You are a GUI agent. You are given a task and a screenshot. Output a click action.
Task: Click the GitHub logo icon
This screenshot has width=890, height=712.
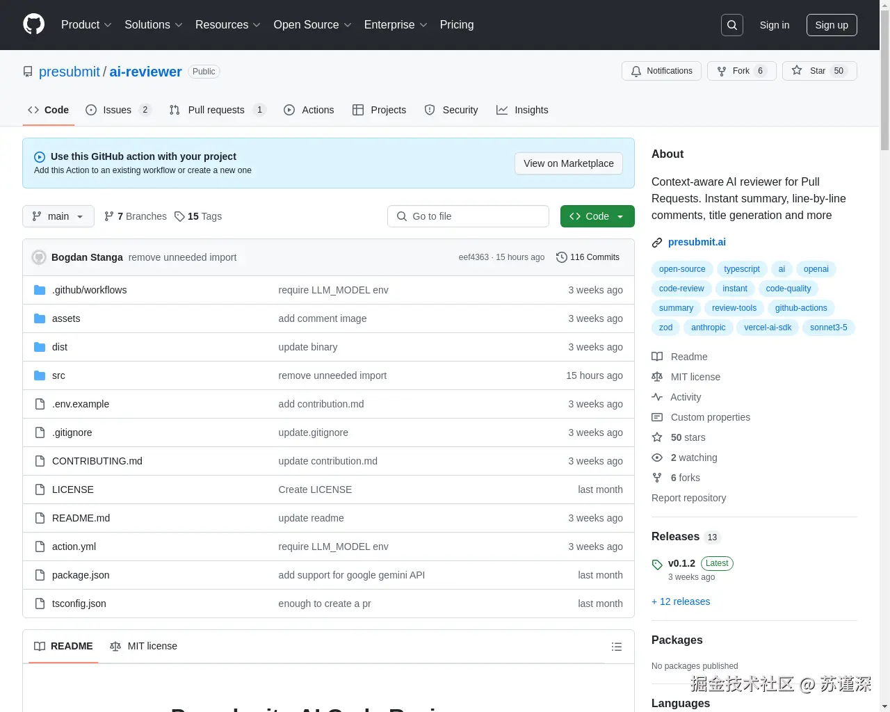click(33, 24)
